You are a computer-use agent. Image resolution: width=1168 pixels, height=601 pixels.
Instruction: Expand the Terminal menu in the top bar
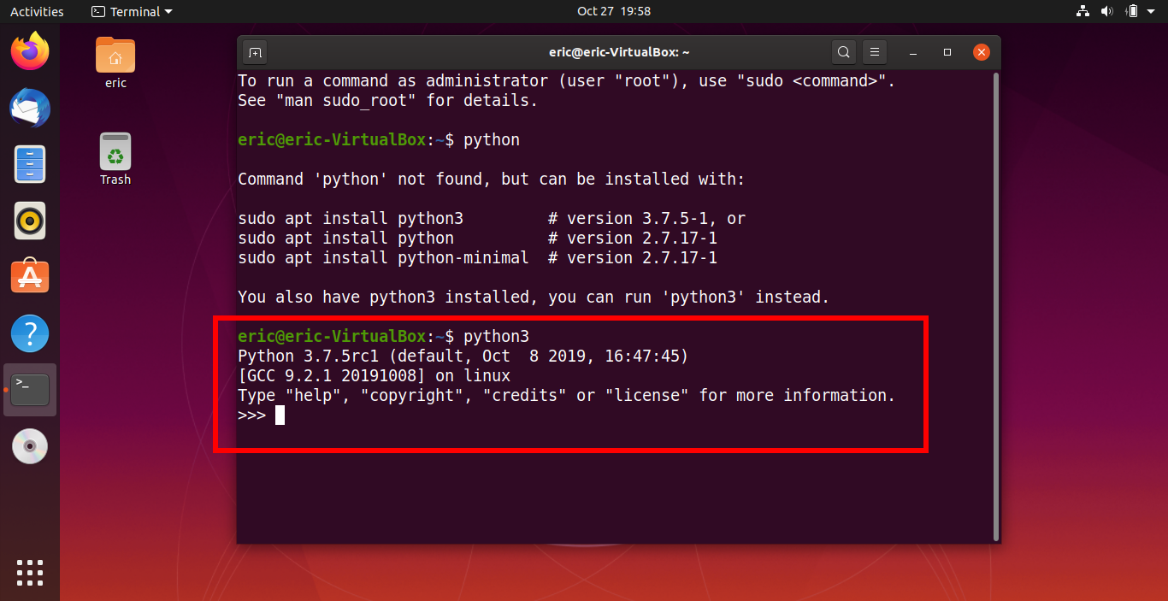tap(130, 11)
